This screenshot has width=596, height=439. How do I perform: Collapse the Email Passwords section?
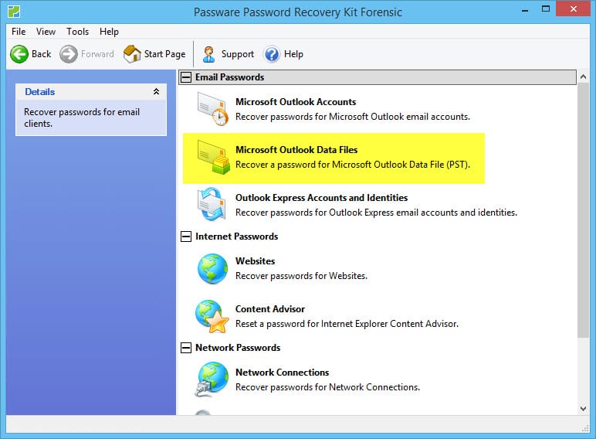click(186, 77)
